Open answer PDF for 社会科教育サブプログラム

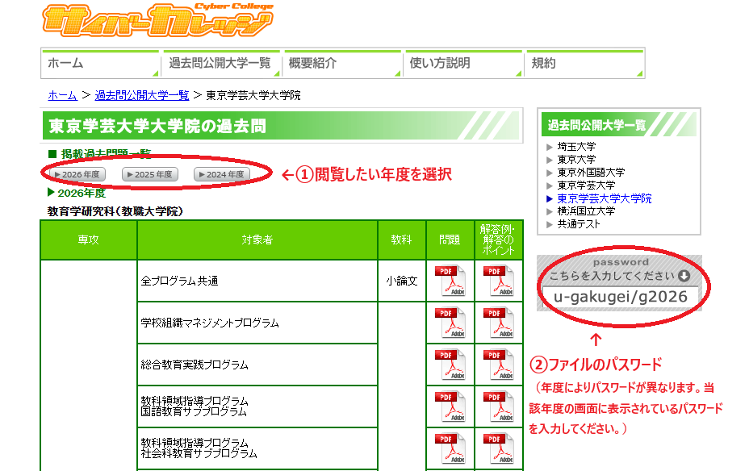(498, 448)
